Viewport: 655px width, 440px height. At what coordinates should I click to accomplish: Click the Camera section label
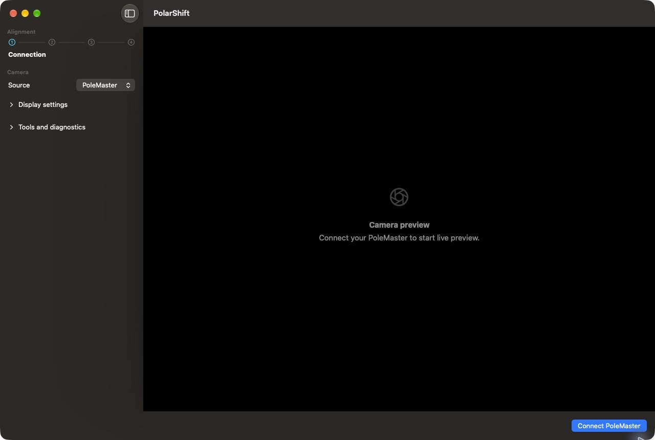point(18,72)
